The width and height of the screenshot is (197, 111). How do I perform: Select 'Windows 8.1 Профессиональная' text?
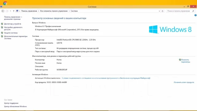(x=48, y=26)
